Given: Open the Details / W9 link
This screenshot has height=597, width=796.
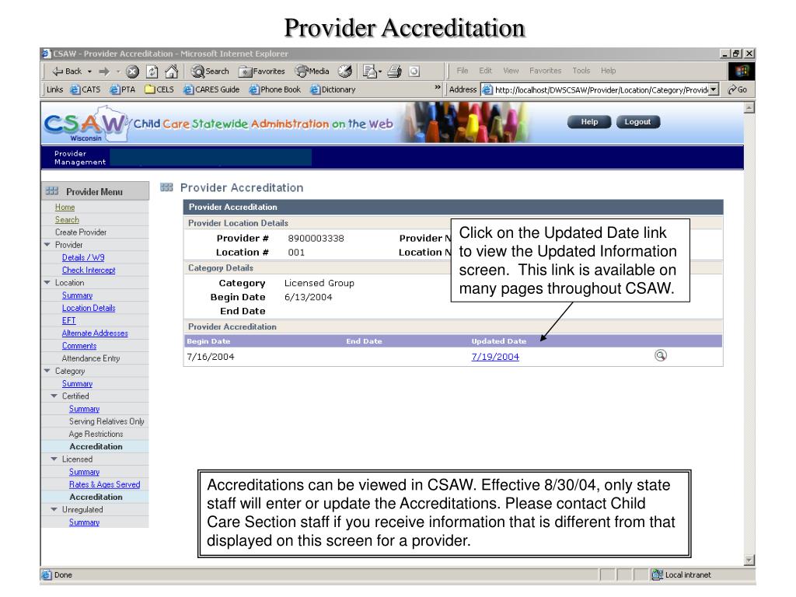Looking at the screenshot, I should [83, 257].
